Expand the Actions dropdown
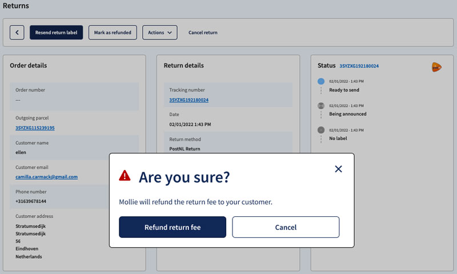Screen dimensions: 457x274 [160, 33]
